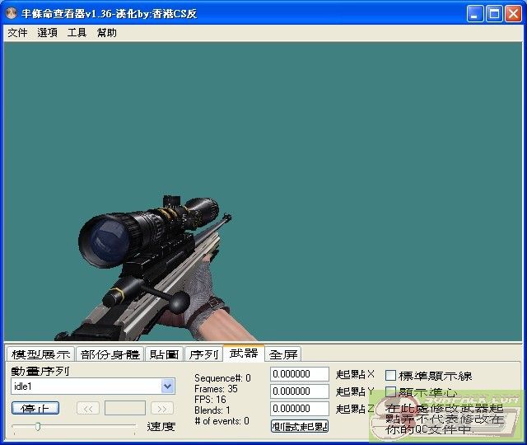The width and height of the screenshot is (527, 445).
Task: Select the 貼圖 tab
Action: click(164, 354)
